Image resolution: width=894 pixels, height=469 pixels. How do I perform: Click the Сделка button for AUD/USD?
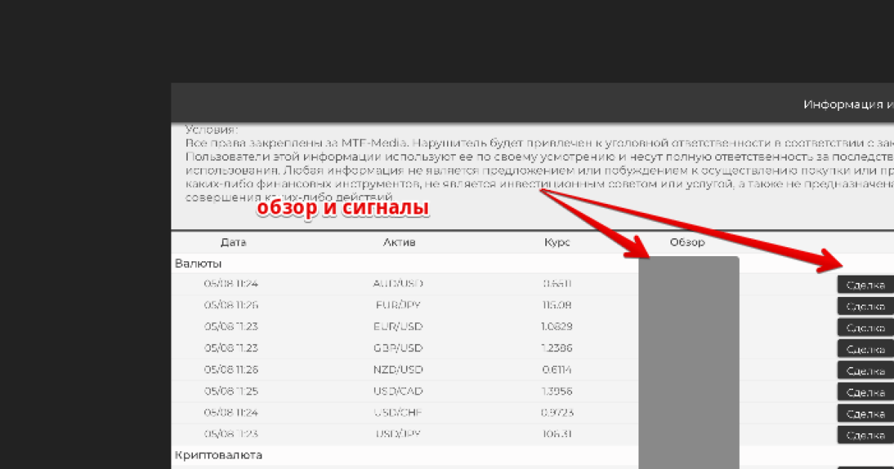pyautogui.click(x=866, y=285)
